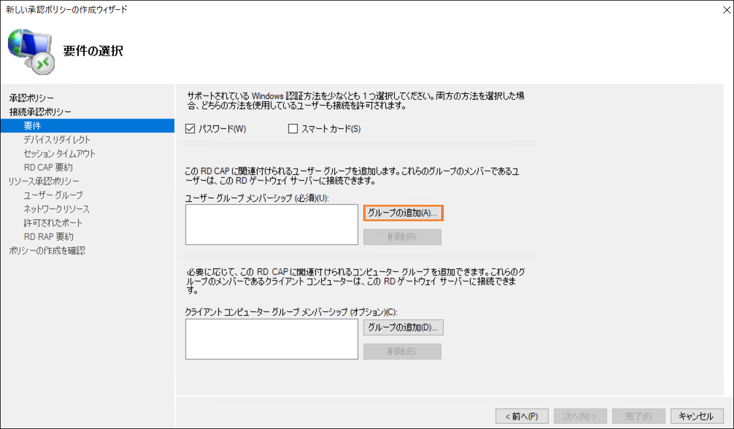The height and width of the screenshot is (429, 734).
Task: Select リソース承認ポリシー in the sidebar
Action: pos(44,181)
